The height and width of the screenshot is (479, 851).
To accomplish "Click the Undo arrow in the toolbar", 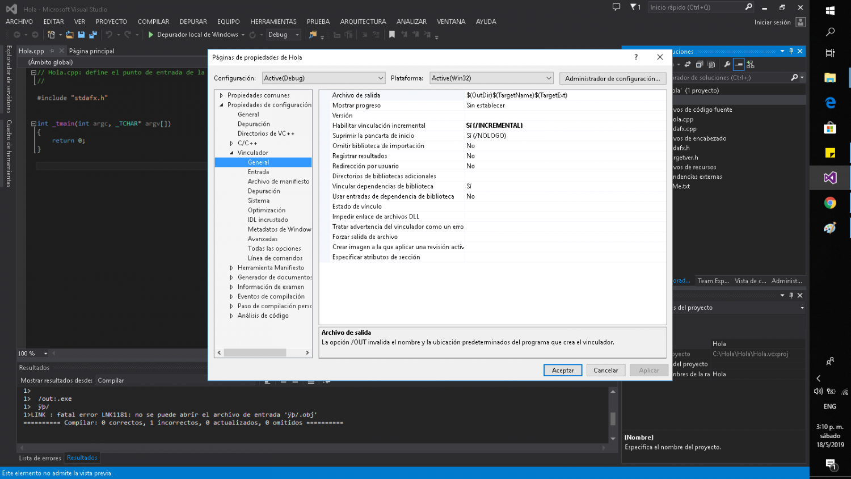I will coord(109,35).
